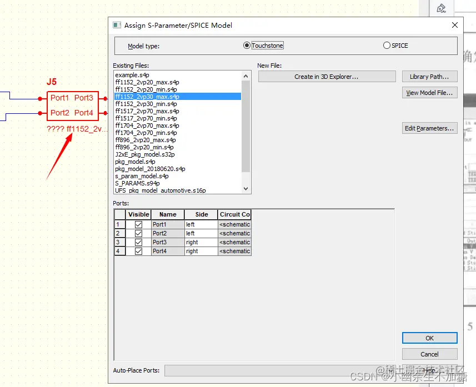Click the Port1 name cell in Ports table
This screenshot has width=476, height=387.
[x=168, y=225]
